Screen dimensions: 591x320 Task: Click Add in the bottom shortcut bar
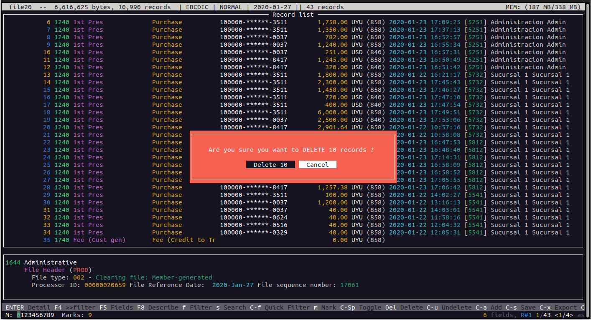click(x=496, y=307)
